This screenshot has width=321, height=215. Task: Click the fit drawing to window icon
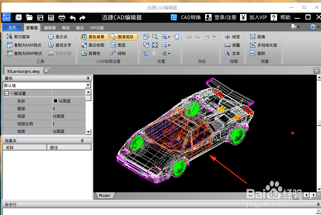tap(155, 45)
